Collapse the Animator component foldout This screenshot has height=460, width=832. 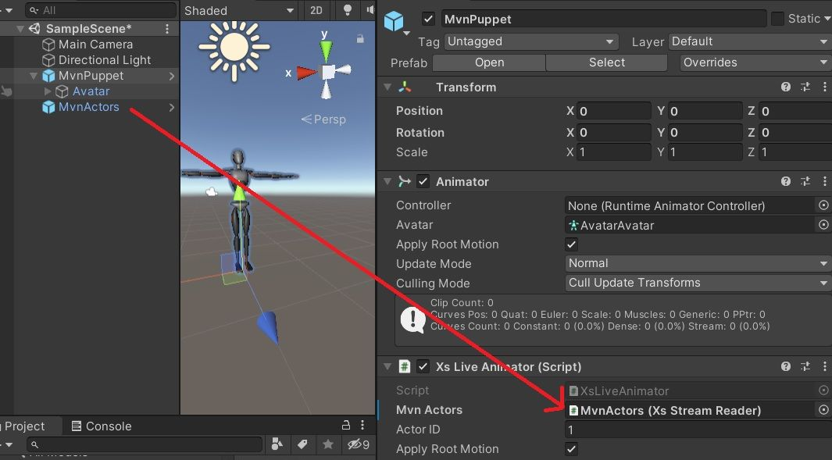(387, 181)
